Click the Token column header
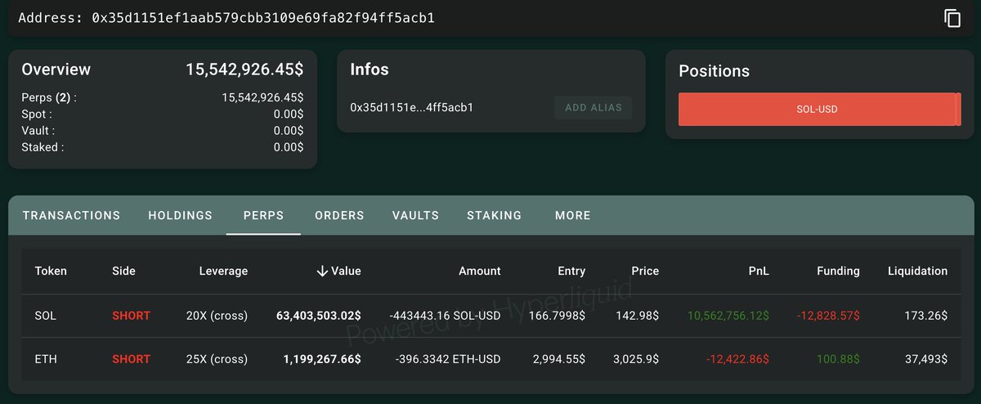 51,271
